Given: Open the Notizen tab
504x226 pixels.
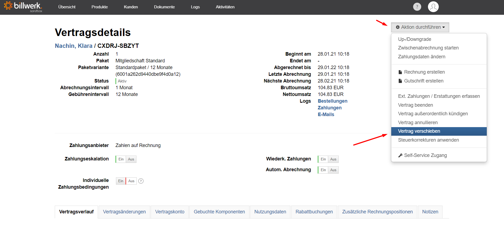Looking at the screenshot, I should (430, 212).
